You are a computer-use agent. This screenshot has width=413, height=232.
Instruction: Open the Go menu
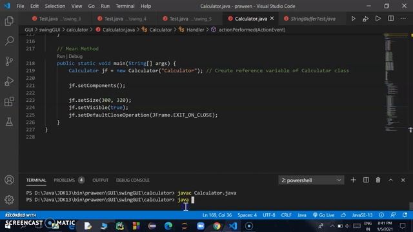pyautogui.click(x=91, y=6)
